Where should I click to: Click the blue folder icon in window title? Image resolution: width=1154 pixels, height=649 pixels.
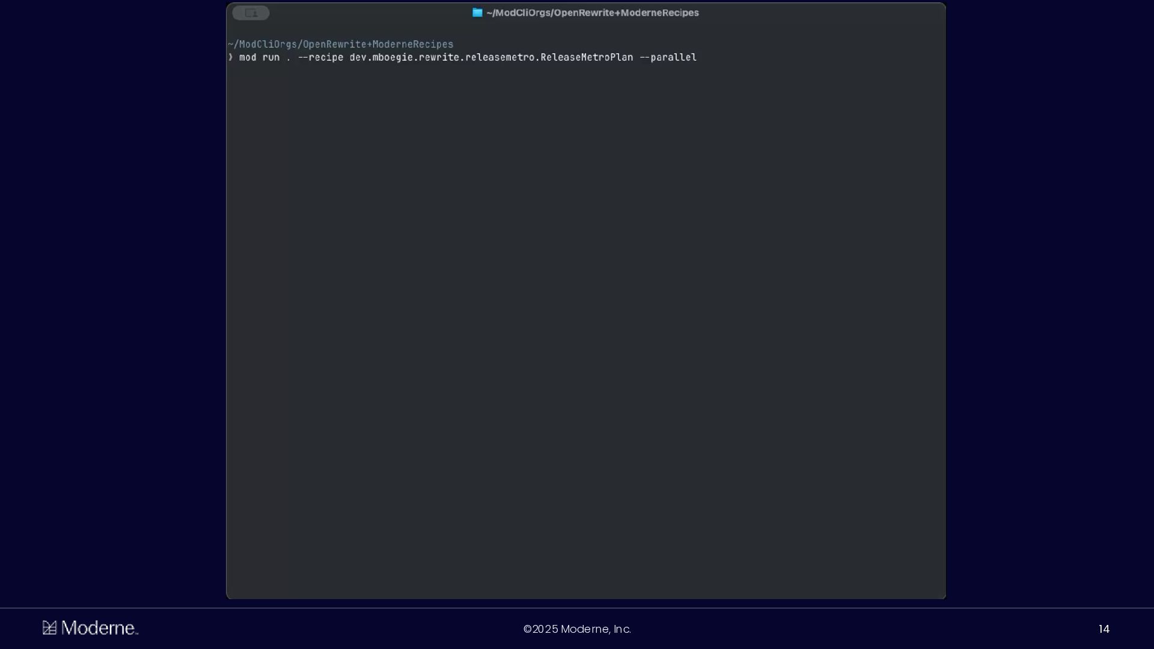pyautogui.click(x=477, y=13)
